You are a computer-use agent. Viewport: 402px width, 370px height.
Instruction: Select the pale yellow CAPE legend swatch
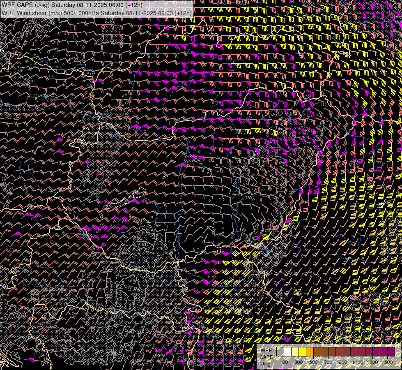coord(295,352)
